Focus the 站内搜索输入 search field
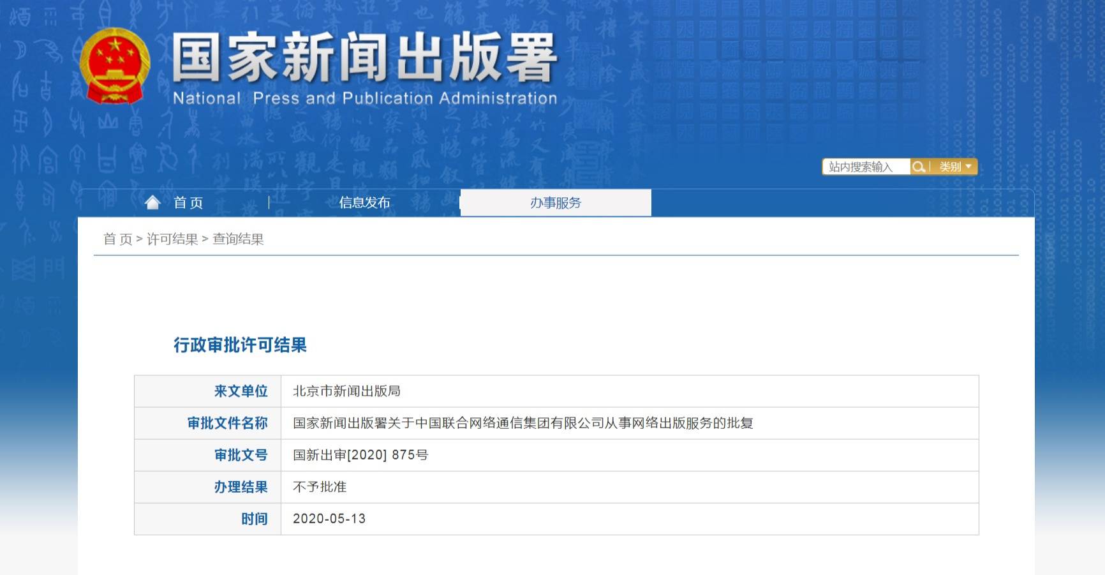This screenshot has height=575, width=1105. click(865, 167)
